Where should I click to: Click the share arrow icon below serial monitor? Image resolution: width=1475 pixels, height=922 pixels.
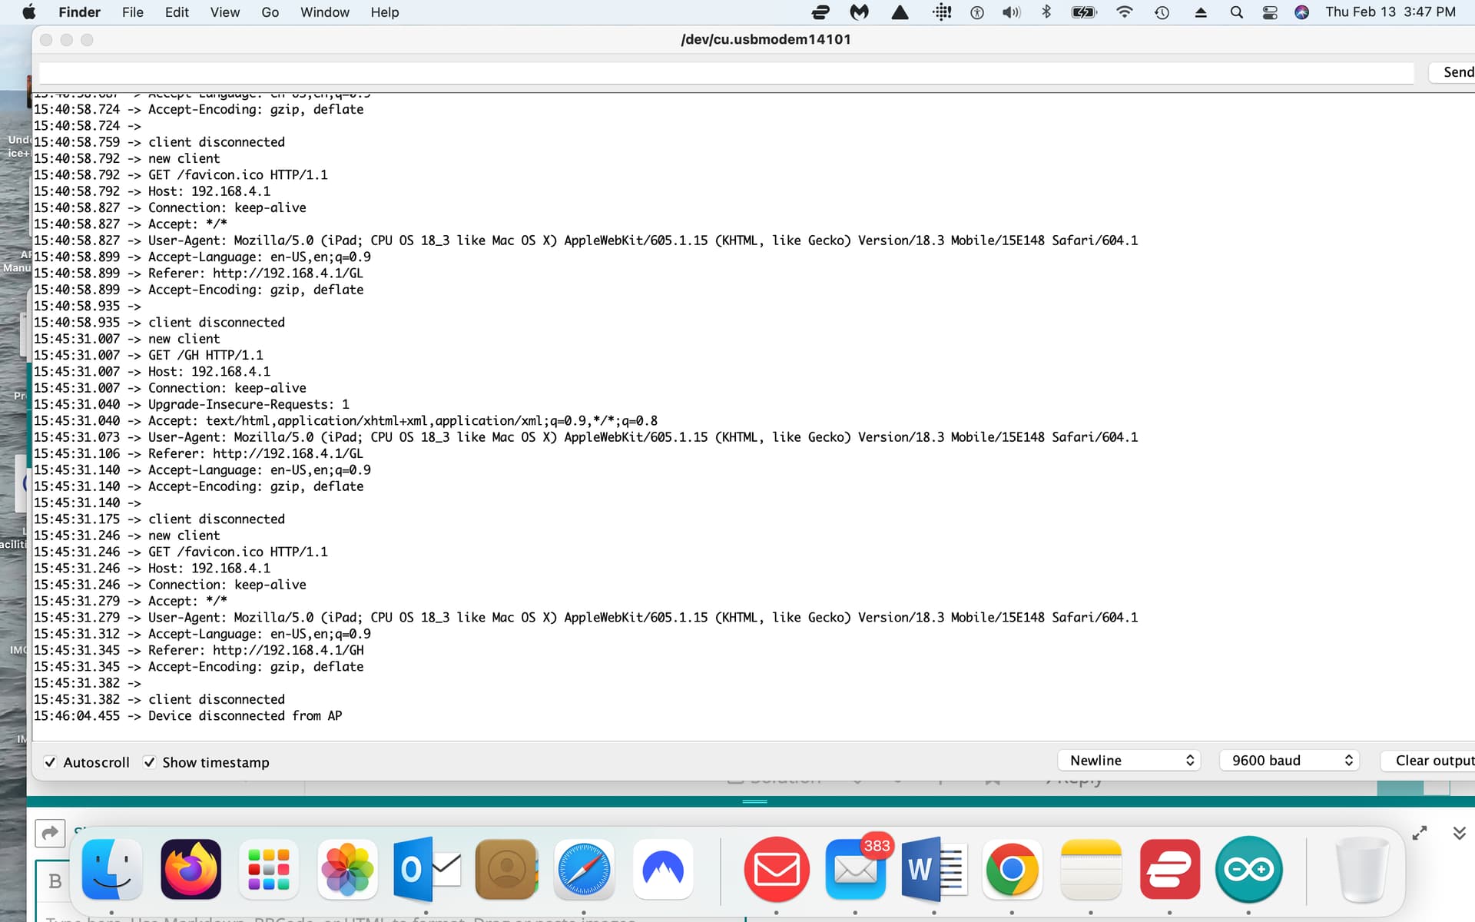49,832
